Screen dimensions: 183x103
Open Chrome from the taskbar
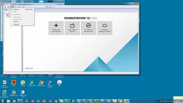click(56, 101)
